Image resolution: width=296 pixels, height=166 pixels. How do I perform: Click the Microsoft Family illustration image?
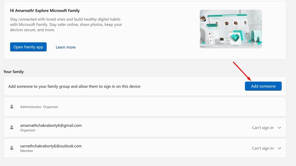click(x=231, y=29)
